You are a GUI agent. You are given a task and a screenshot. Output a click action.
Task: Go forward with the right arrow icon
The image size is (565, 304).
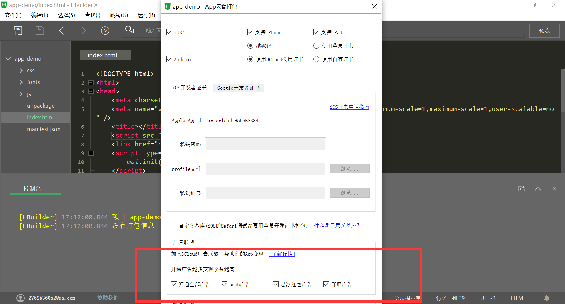coord(84,31)
